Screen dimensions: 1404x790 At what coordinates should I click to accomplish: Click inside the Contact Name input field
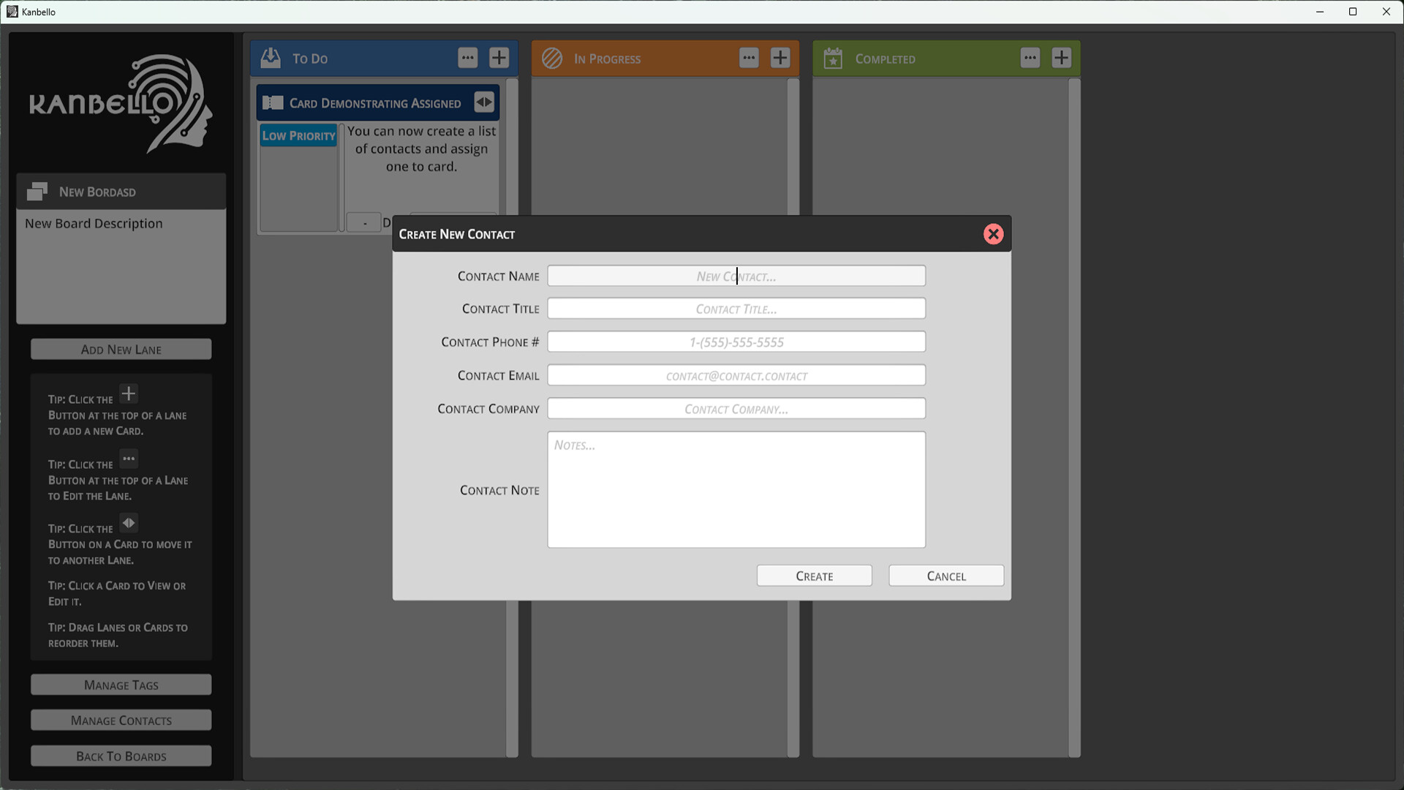736,276
